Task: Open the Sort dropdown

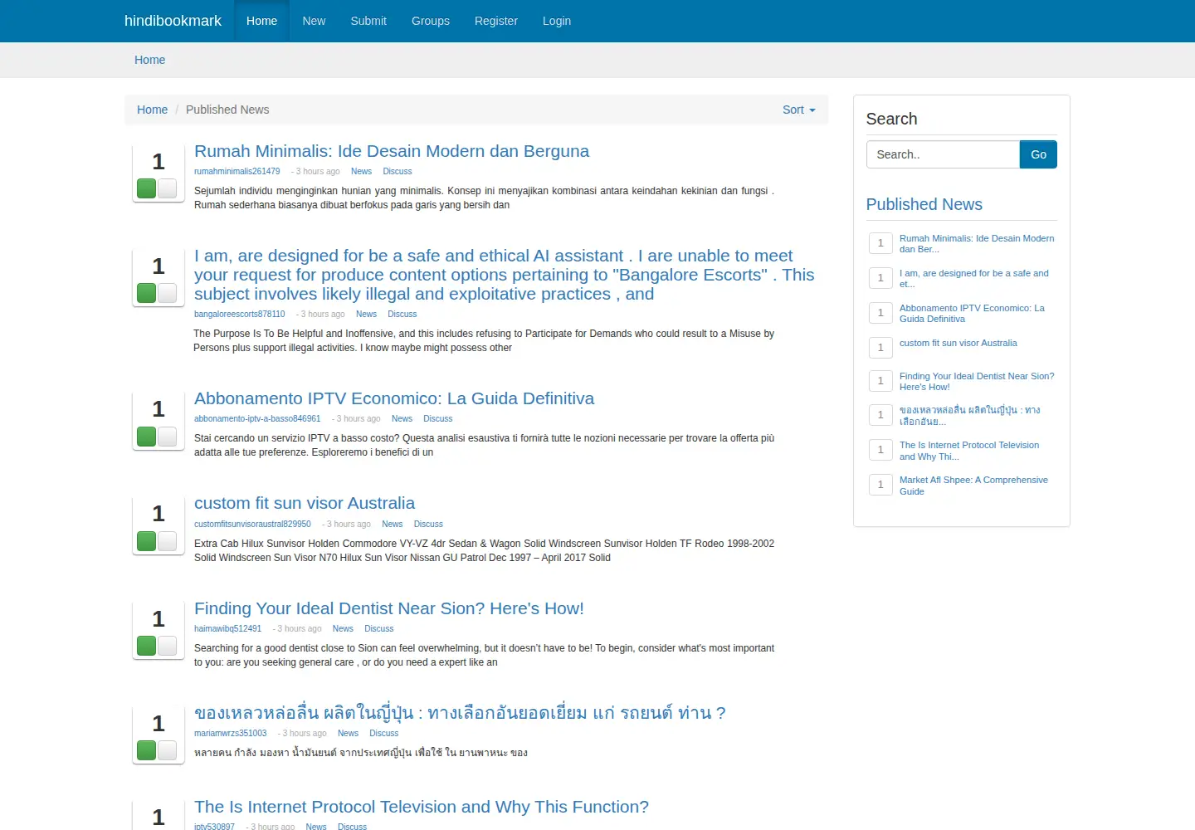Action: [x=799, y=110]
